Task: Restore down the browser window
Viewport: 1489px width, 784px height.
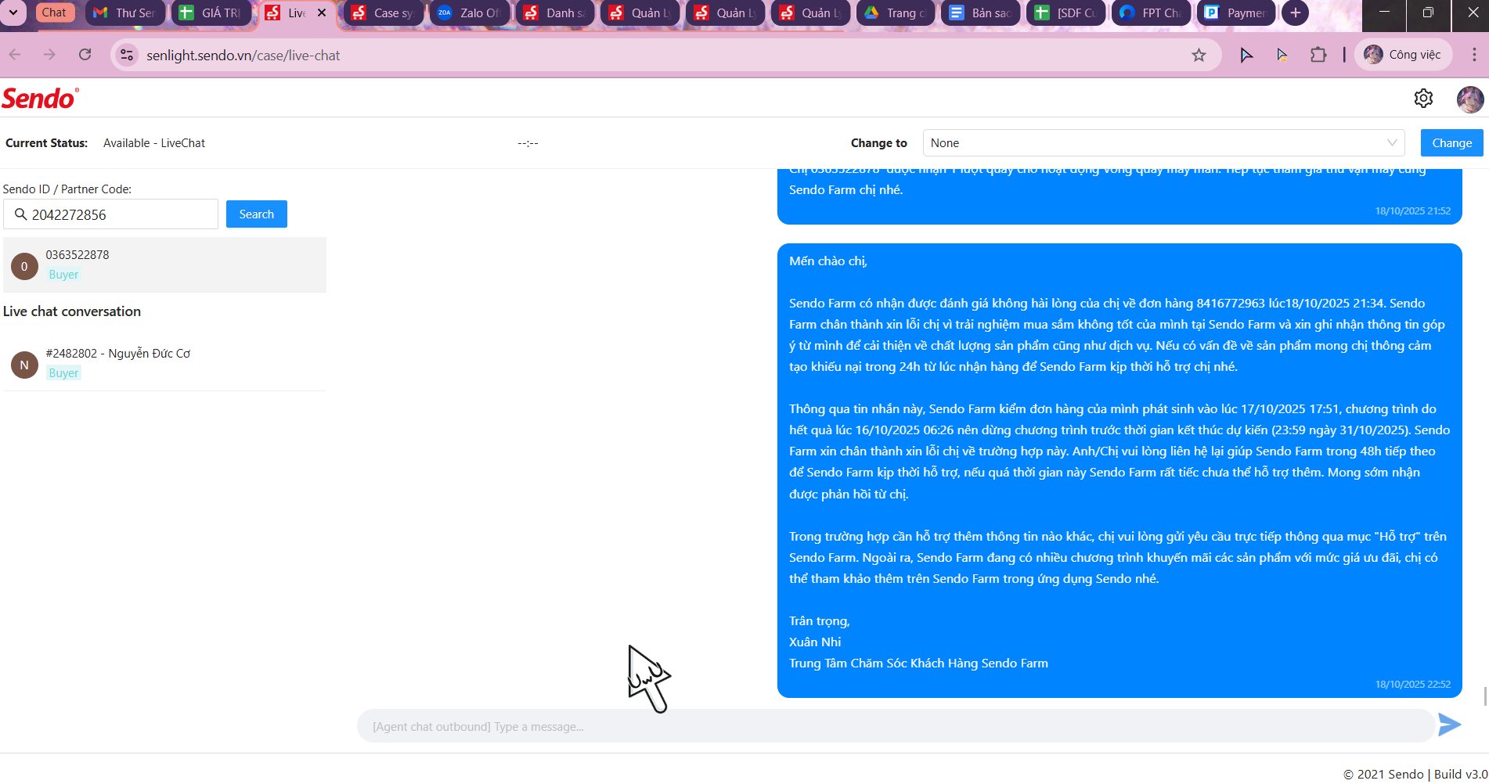Action: pos(1428,13)
